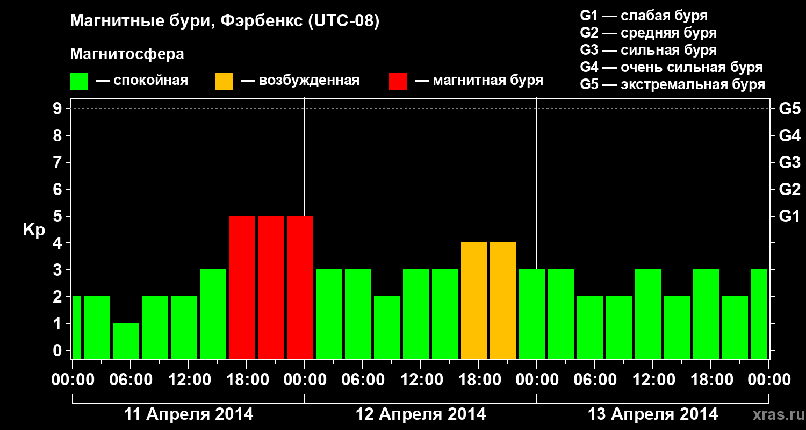Click the 'Магнитосфера' heading
806x430 pixels.
[x=127, y=54]
